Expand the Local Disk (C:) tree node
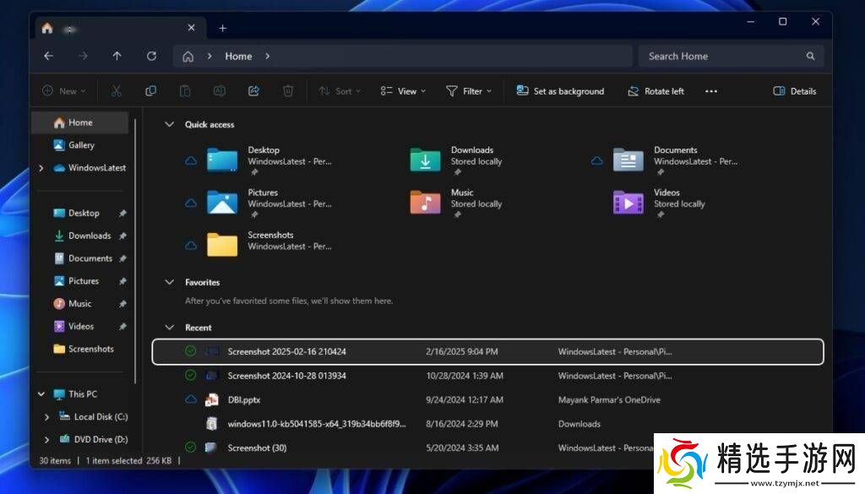The height and width of the screenshot is (494, 865). pyautogui.click(x=46, y=416)
